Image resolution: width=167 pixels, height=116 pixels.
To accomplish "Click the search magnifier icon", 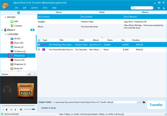I will point(133,8).
